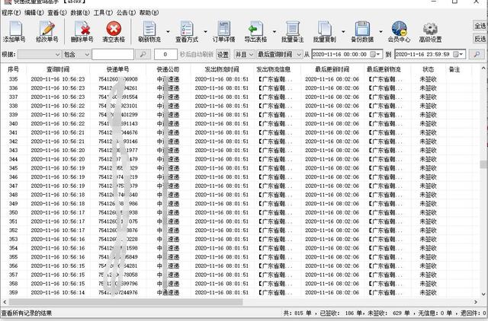Click the search magnifier after end date

pyautogui.click(x=477, y=54)
